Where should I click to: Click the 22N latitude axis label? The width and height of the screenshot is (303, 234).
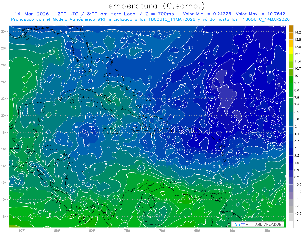4,99
